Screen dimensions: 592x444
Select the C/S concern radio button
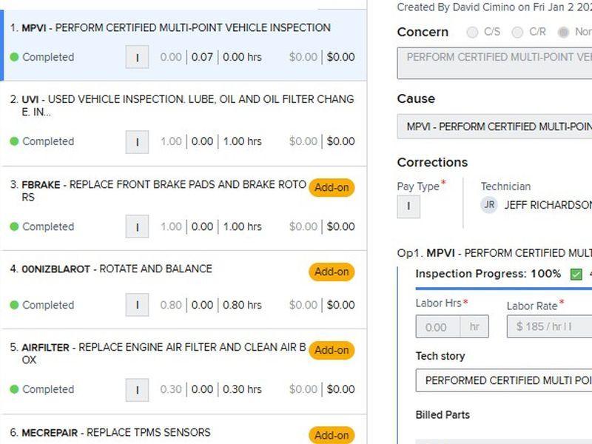(471, 33)
